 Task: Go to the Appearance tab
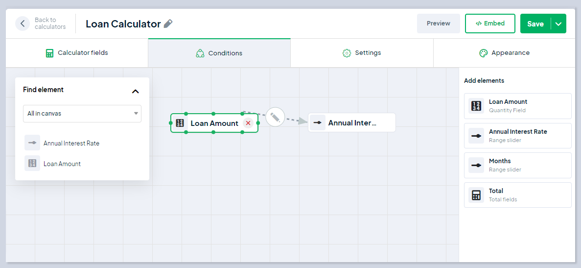(x=504, y=53)
